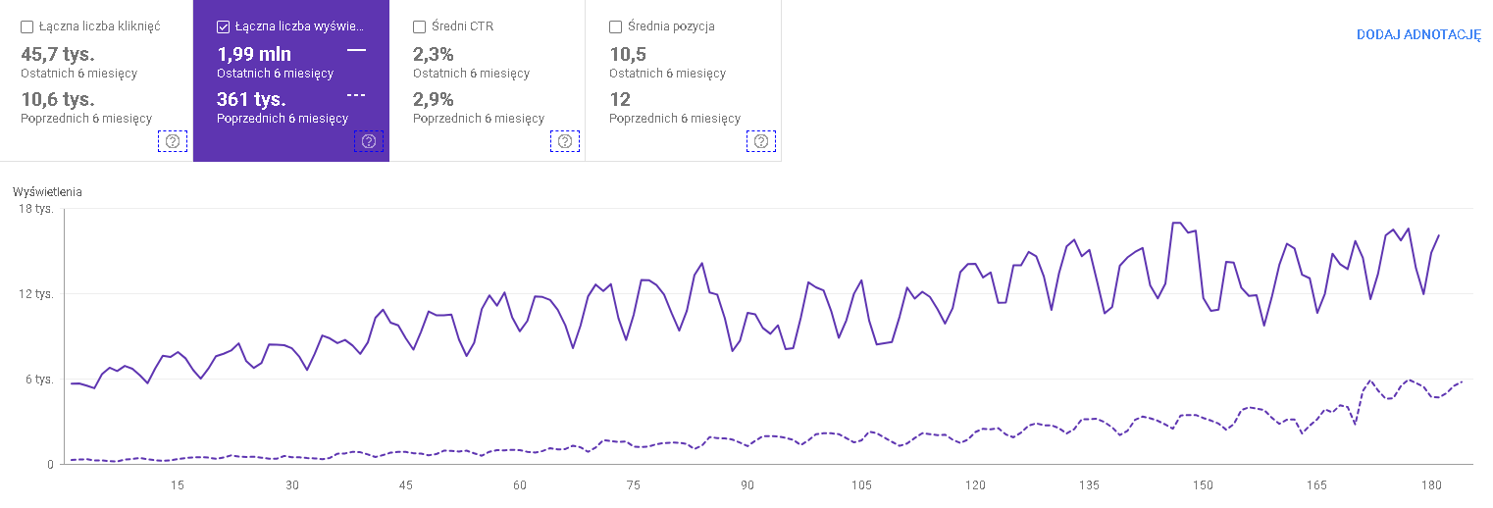The image size is (1493, 508).
Task: Click the Wyświetlenia chart axis title
Action: (x=47, y=192)
